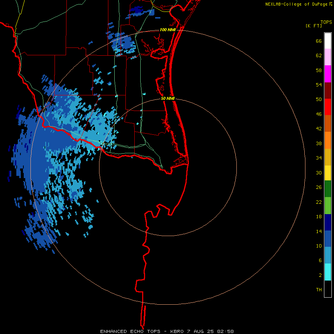This screenshot has width=334, height=334.
Task: Click the ENHANCED ECHO TOPS product title
Action: coord(130,331)
